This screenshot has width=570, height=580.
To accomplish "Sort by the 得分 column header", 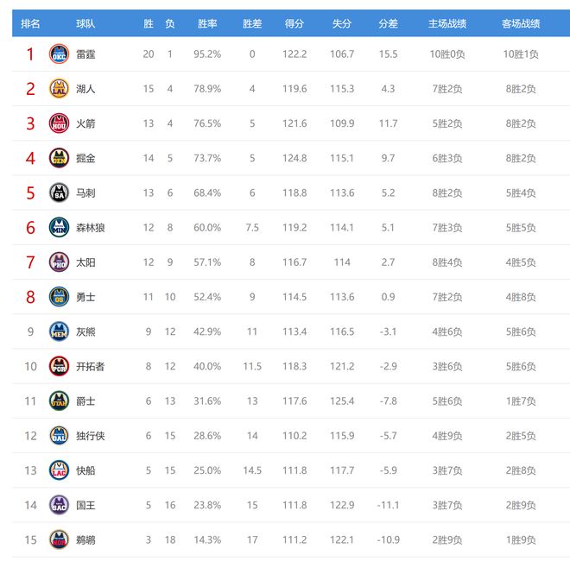I will 294,24.
